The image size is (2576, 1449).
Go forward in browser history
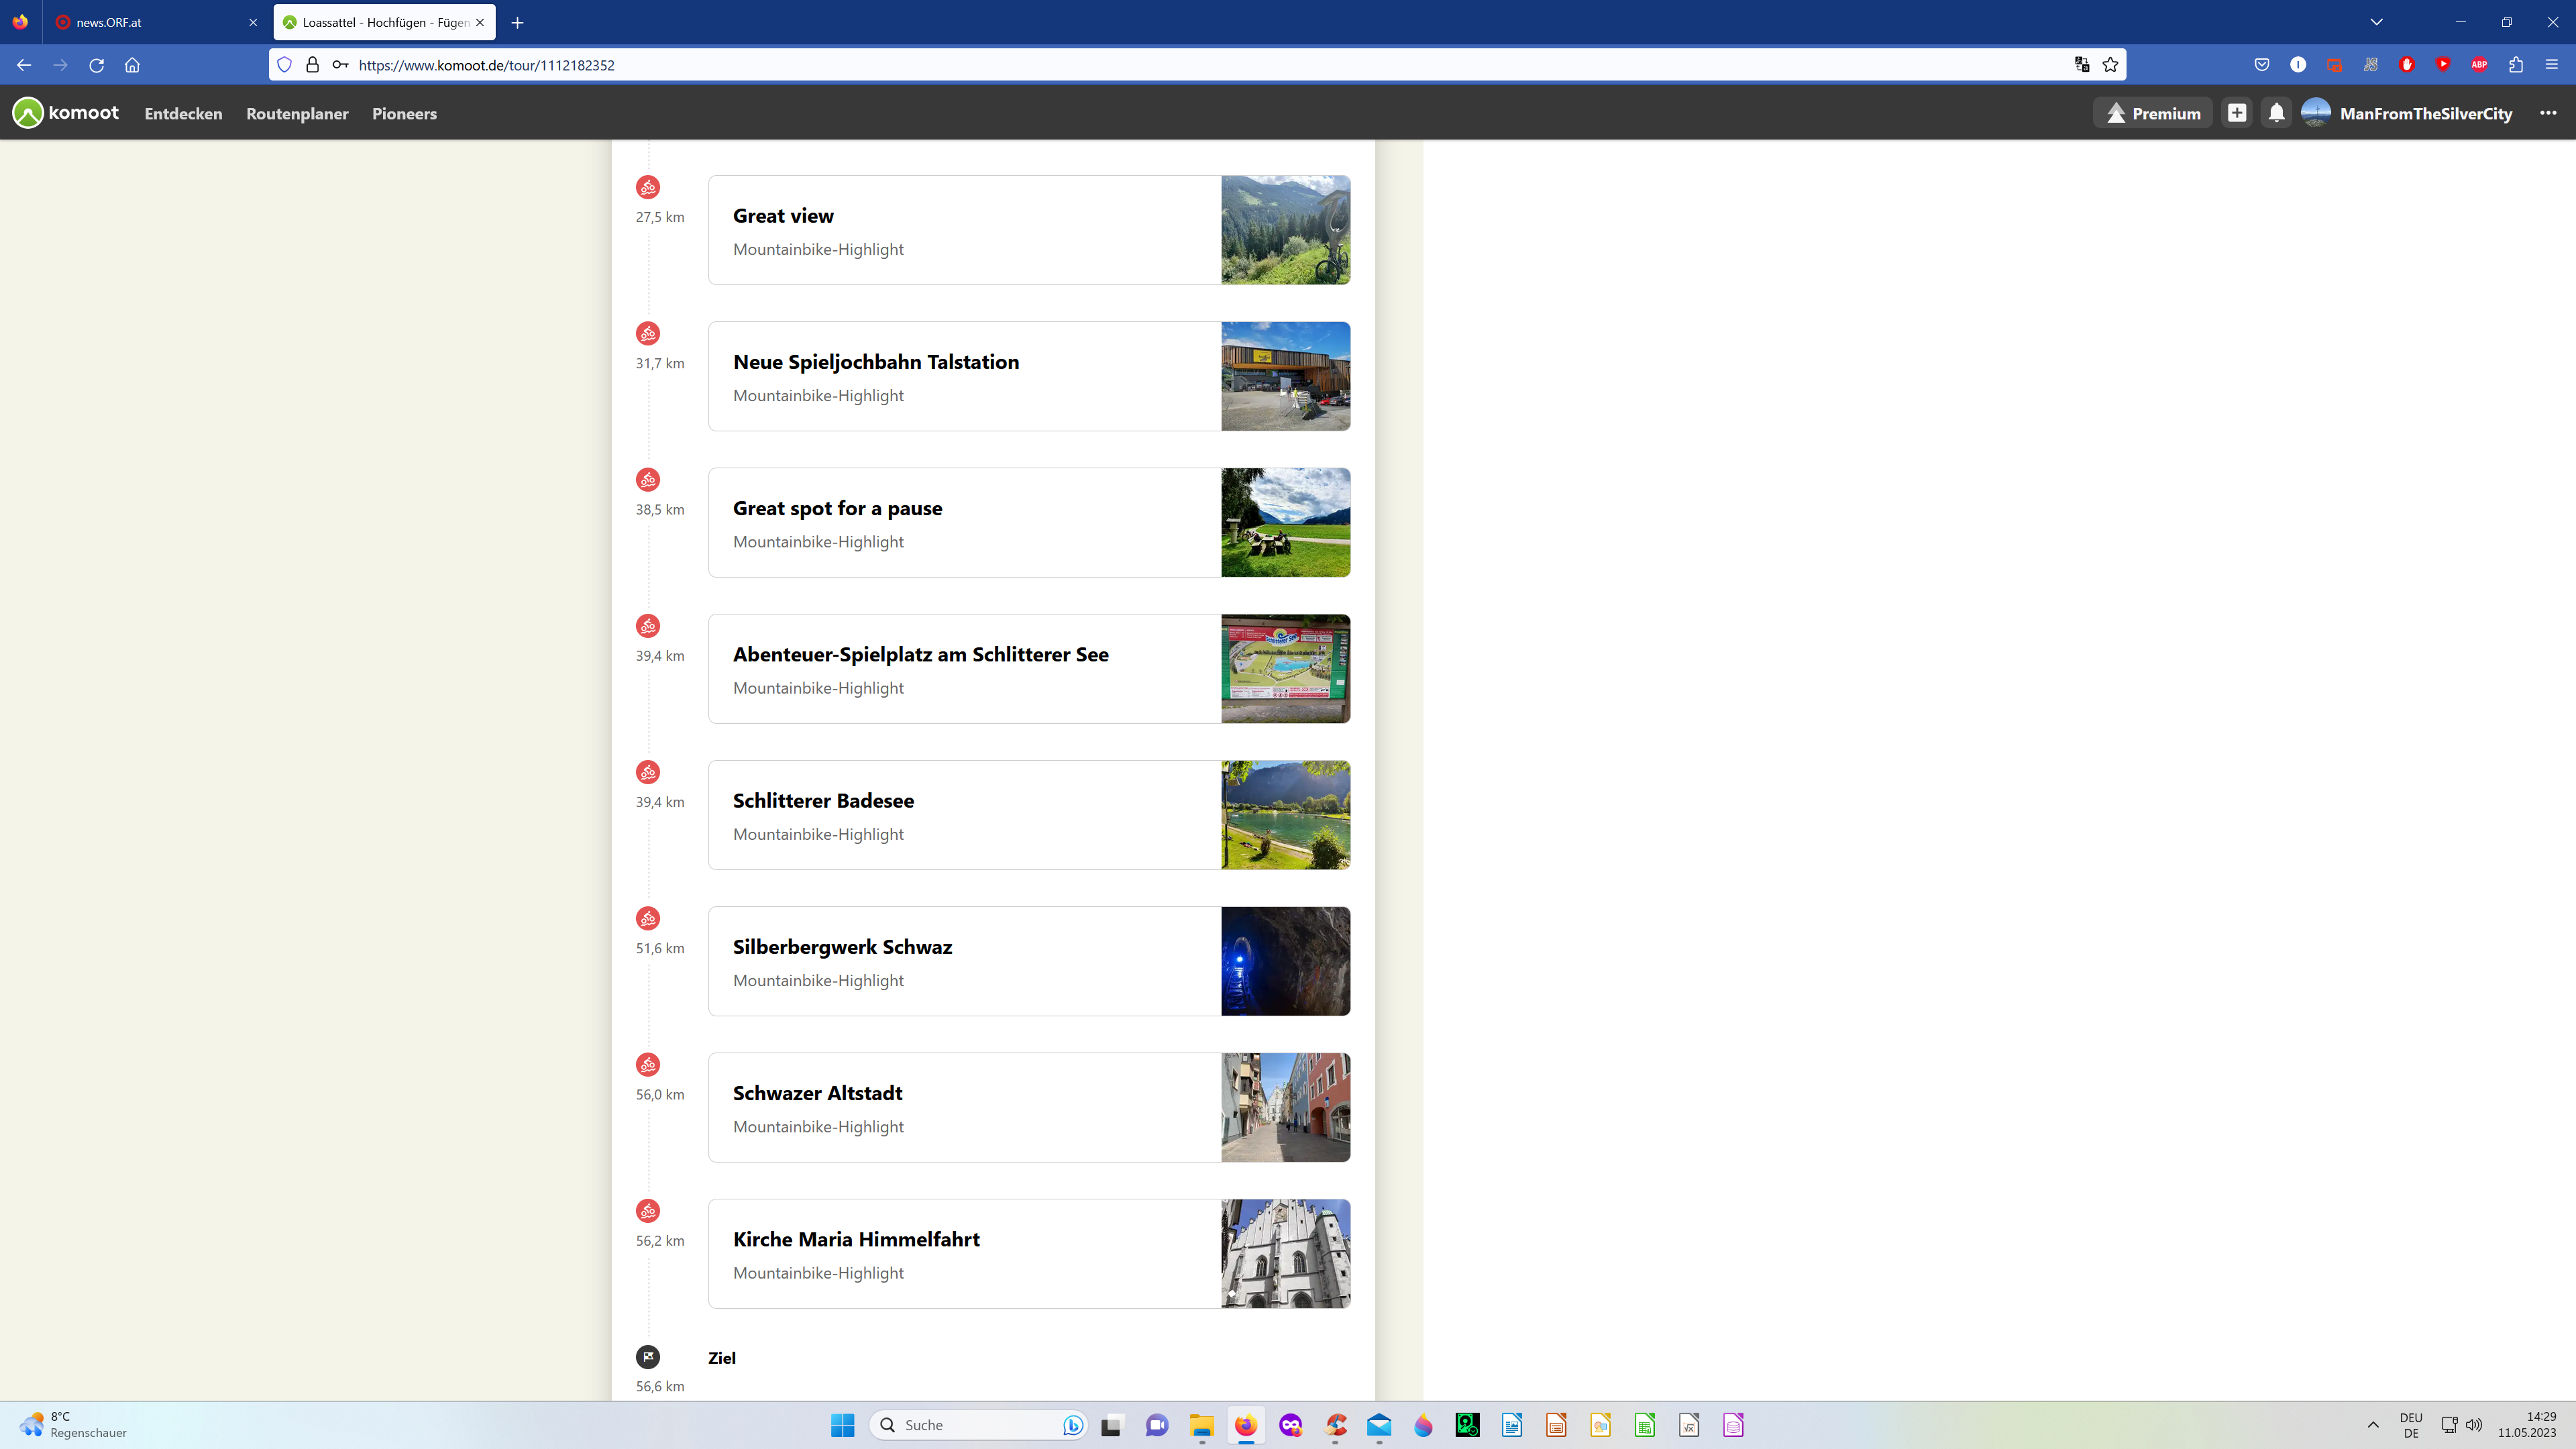pyautogui.click(x=60, y=65)
